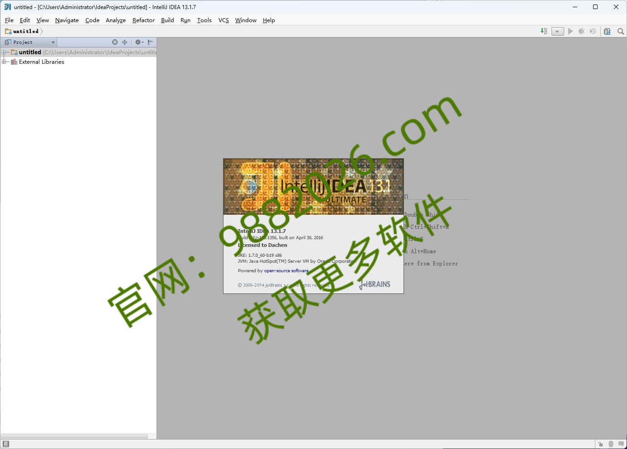
Task: Toggle the read-only lock icon in status bar
Action: point(600,444)
